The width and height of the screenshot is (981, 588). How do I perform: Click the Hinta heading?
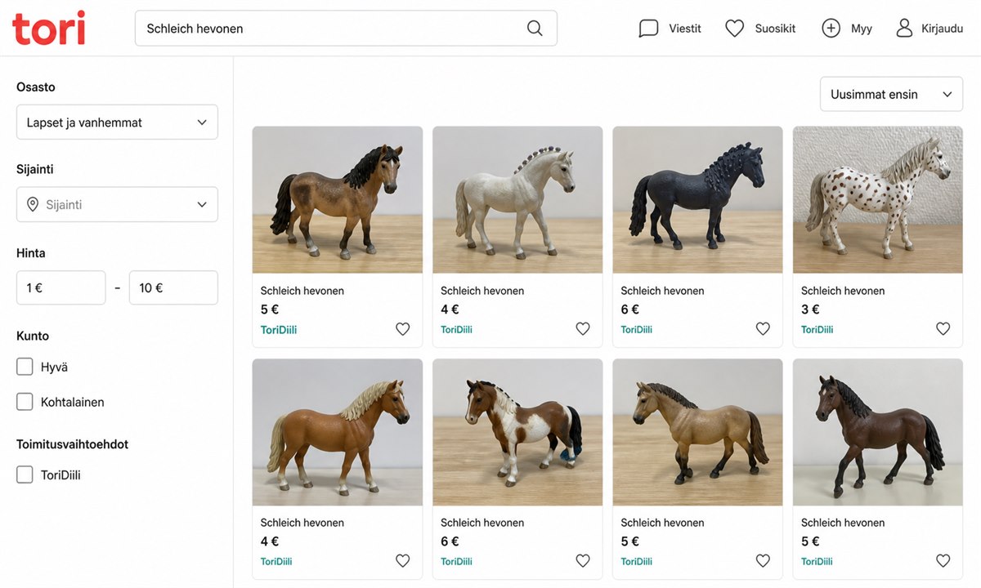click(31, 253)
